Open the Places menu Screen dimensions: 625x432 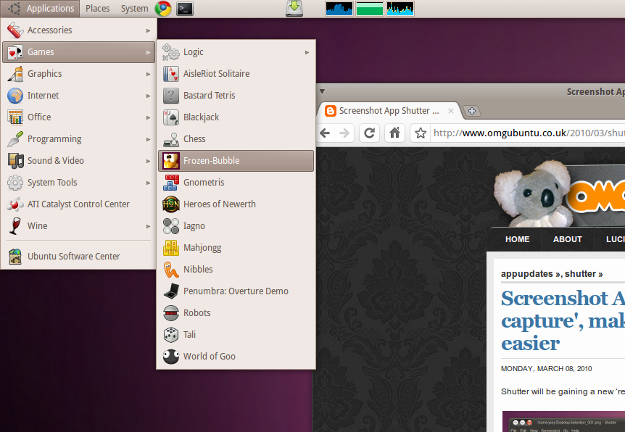97,9
